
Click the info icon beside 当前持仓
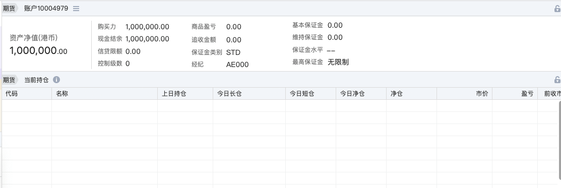click(x=56, y=80)
